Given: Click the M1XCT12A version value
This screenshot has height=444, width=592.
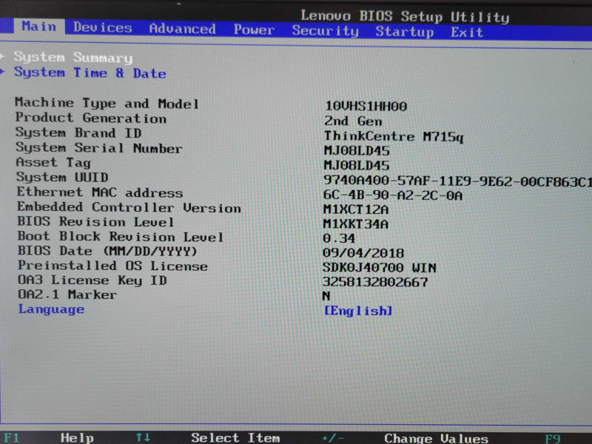Looking at the screenshot, I should 356,209.
